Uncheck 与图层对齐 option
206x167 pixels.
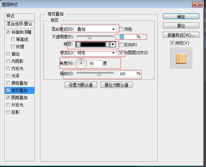click(122, 53)
